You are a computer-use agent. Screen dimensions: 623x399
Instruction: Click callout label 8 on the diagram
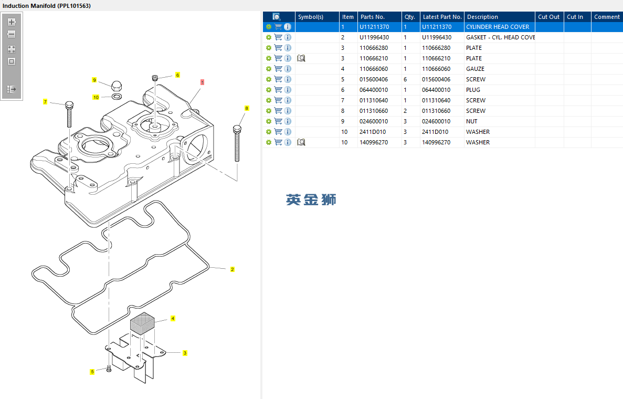click(247, 108)
